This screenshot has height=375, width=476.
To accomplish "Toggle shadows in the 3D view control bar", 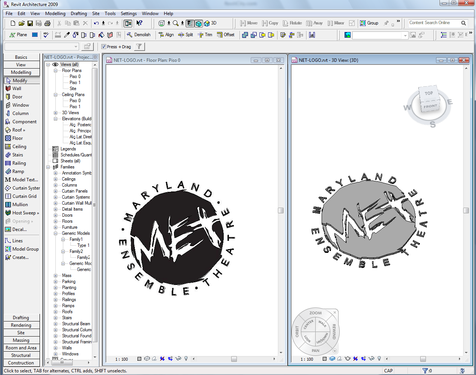I will (340, 359).
